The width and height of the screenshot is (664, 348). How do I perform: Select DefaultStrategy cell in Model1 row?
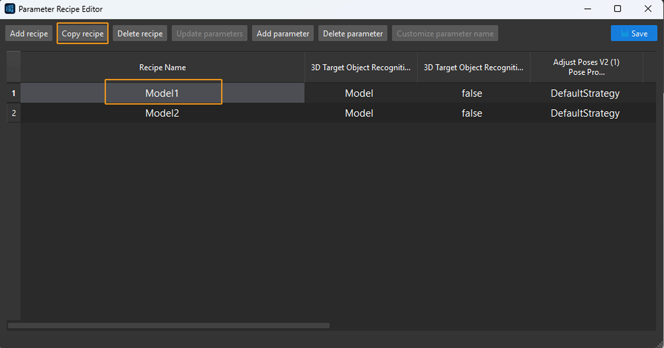[x=585, y=93]
